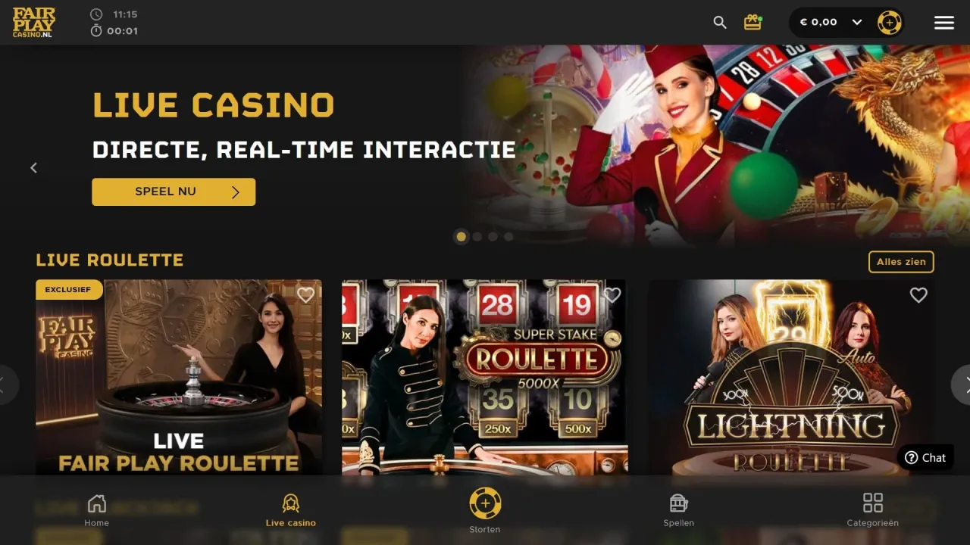The image size is (970, 545).
Task: Open the hamburger main menu
Action: 944,23
